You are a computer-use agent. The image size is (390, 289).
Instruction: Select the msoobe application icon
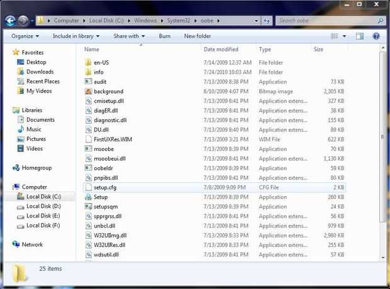pos(88,149)
